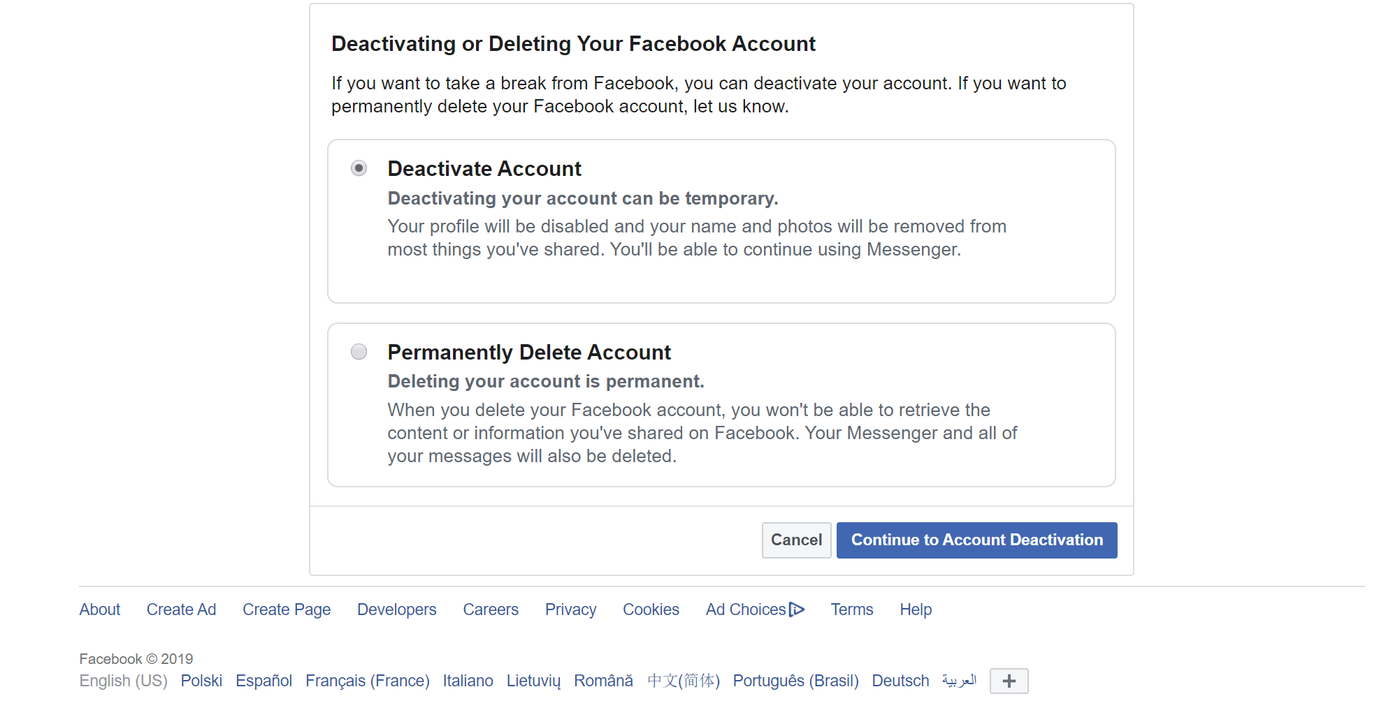Go to Create Page link

point(287,609)
